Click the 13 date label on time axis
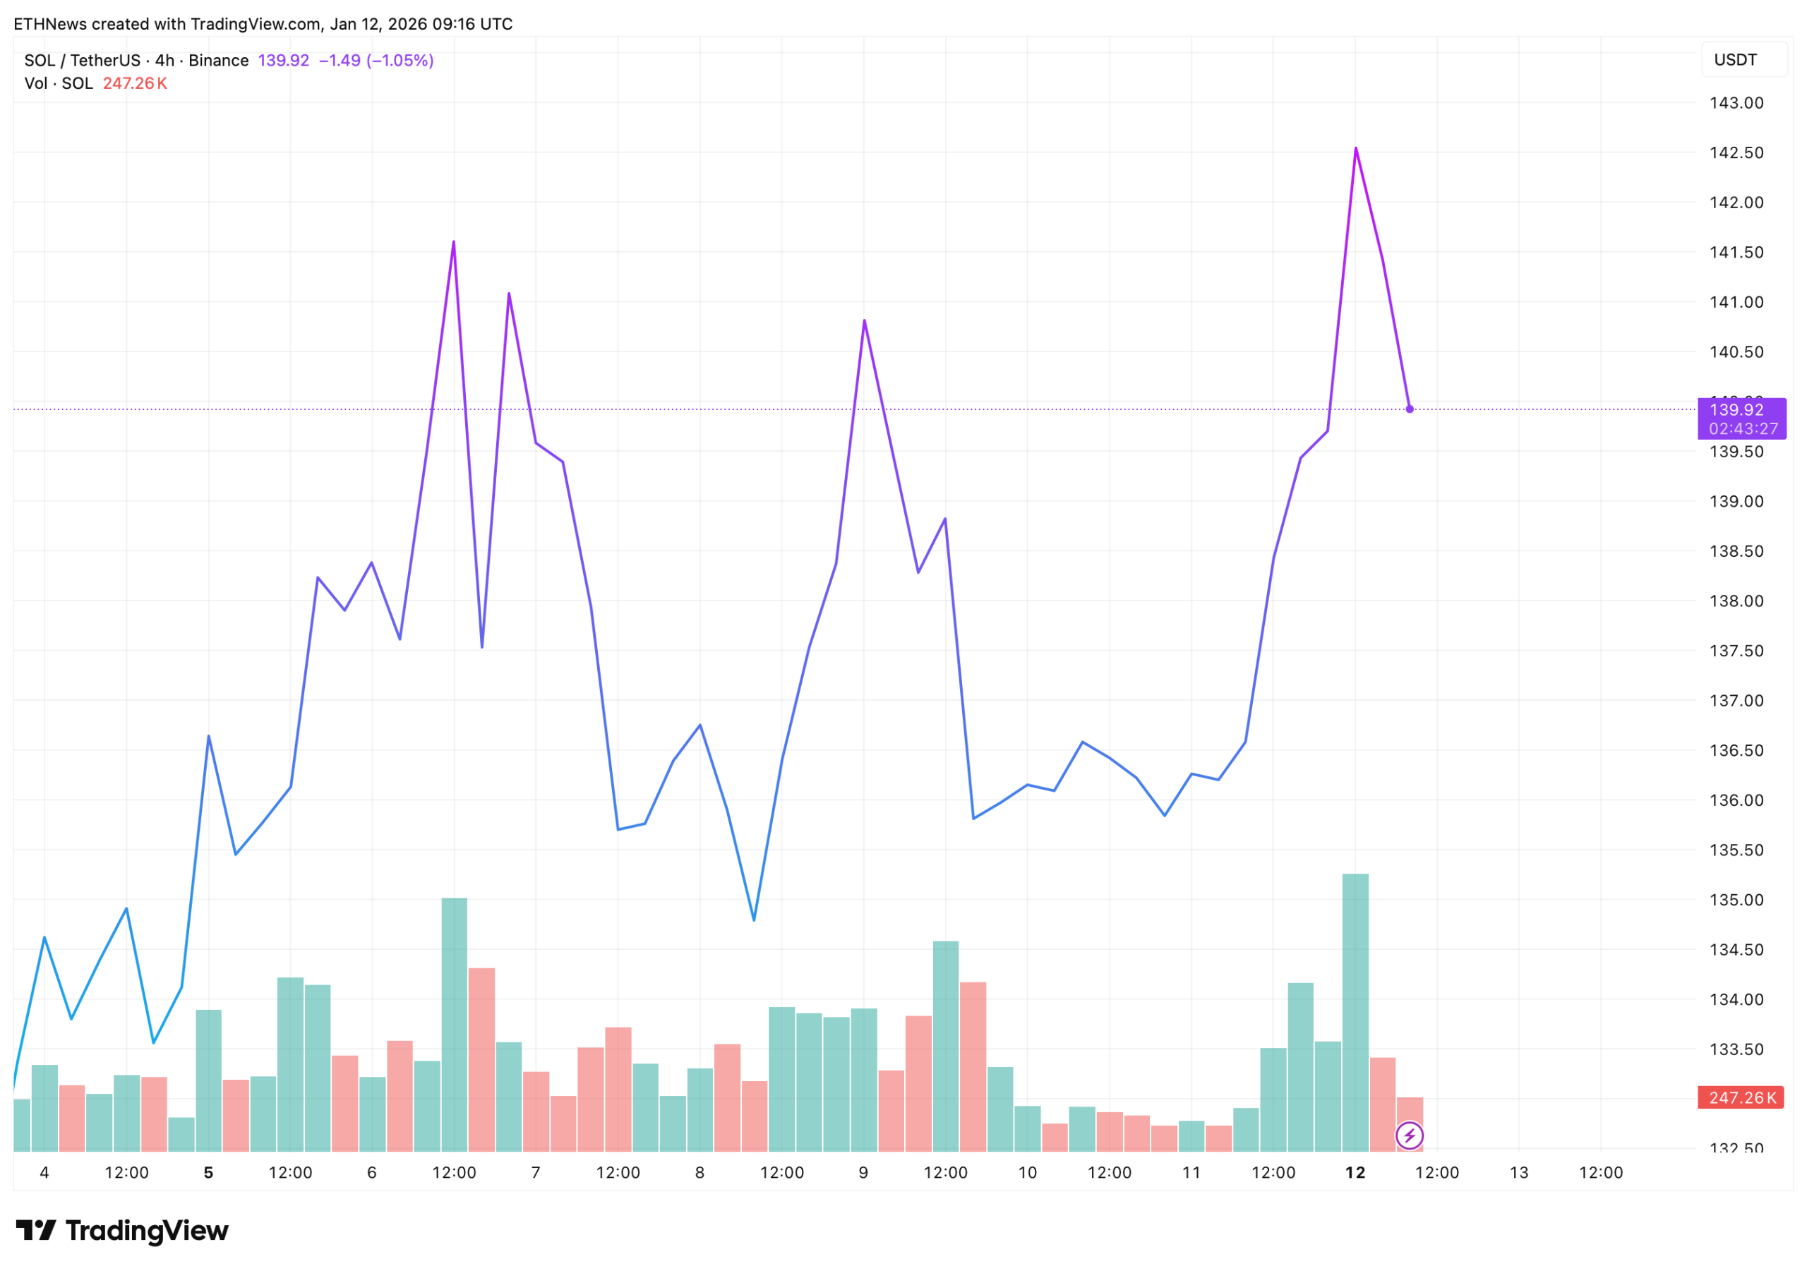This screenshot has width=1807, height=1271. click(x=1518, y=1173)
